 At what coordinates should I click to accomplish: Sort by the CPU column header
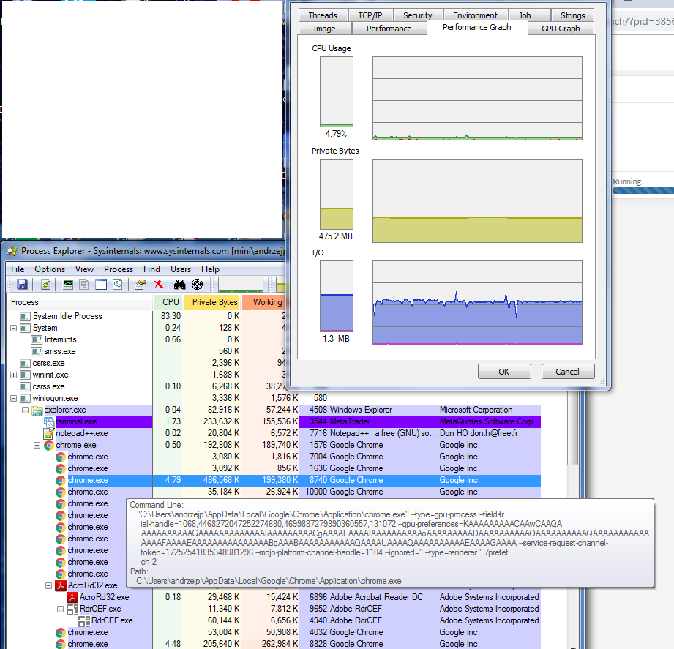click(168, 302)
